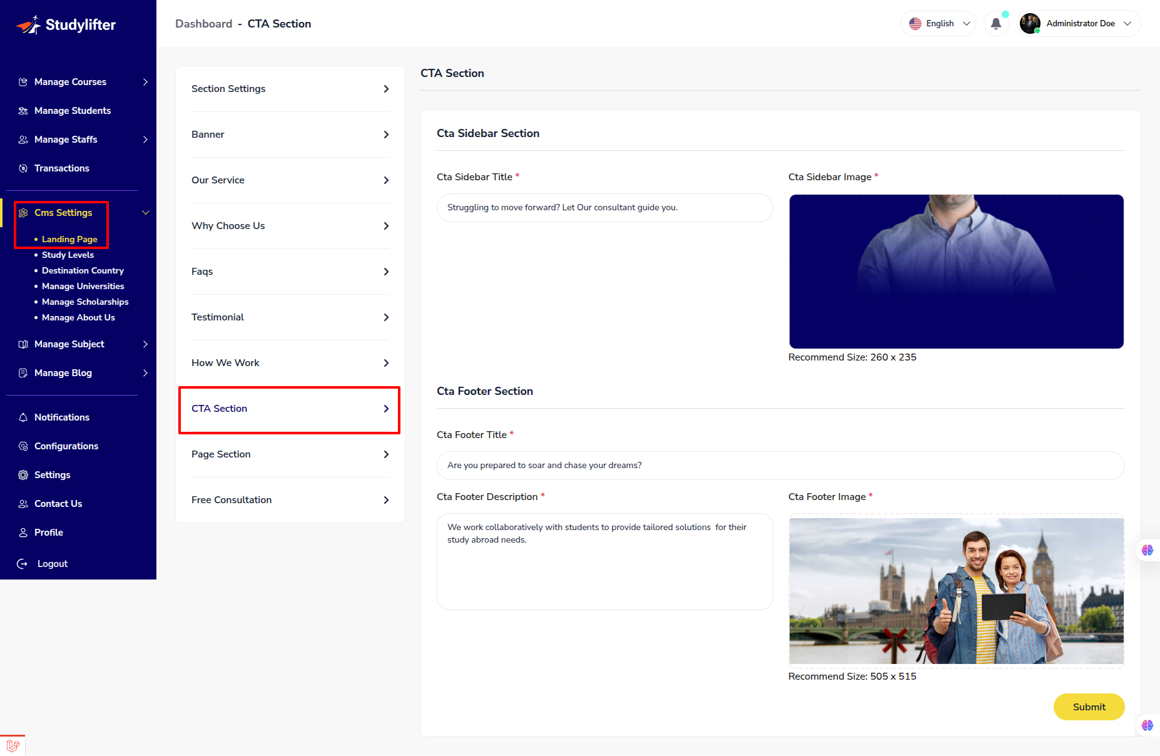Open the header notification bell

(x=996, y=24)
